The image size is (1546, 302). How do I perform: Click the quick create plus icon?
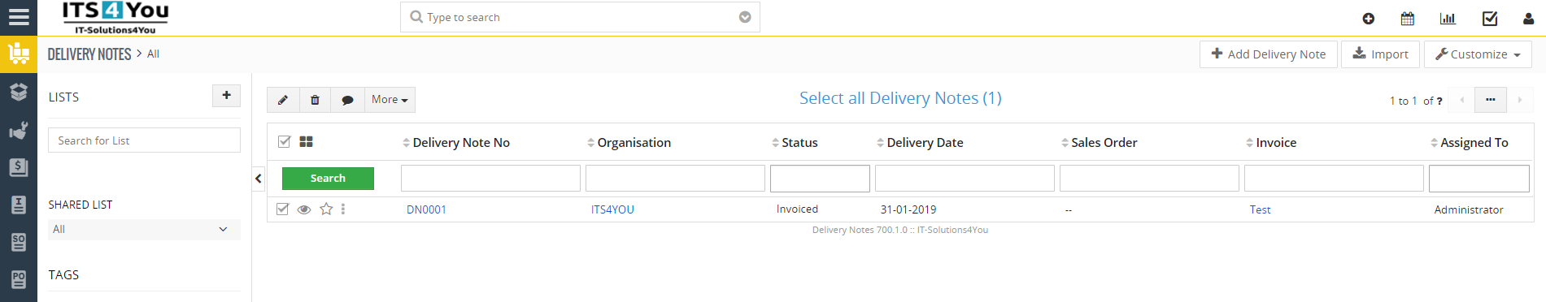coord(1369,19)
